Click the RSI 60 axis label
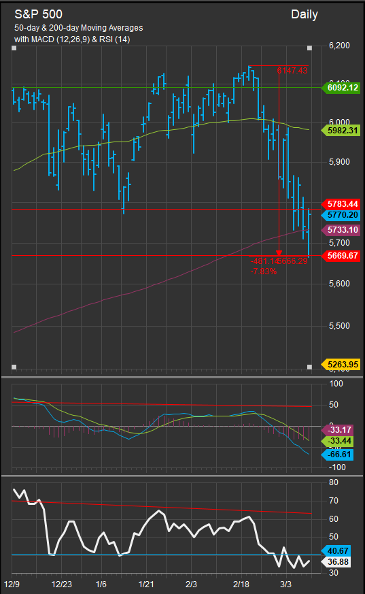 coord(334,519)
